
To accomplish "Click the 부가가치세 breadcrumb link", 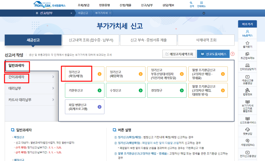I will pos(101,13).
